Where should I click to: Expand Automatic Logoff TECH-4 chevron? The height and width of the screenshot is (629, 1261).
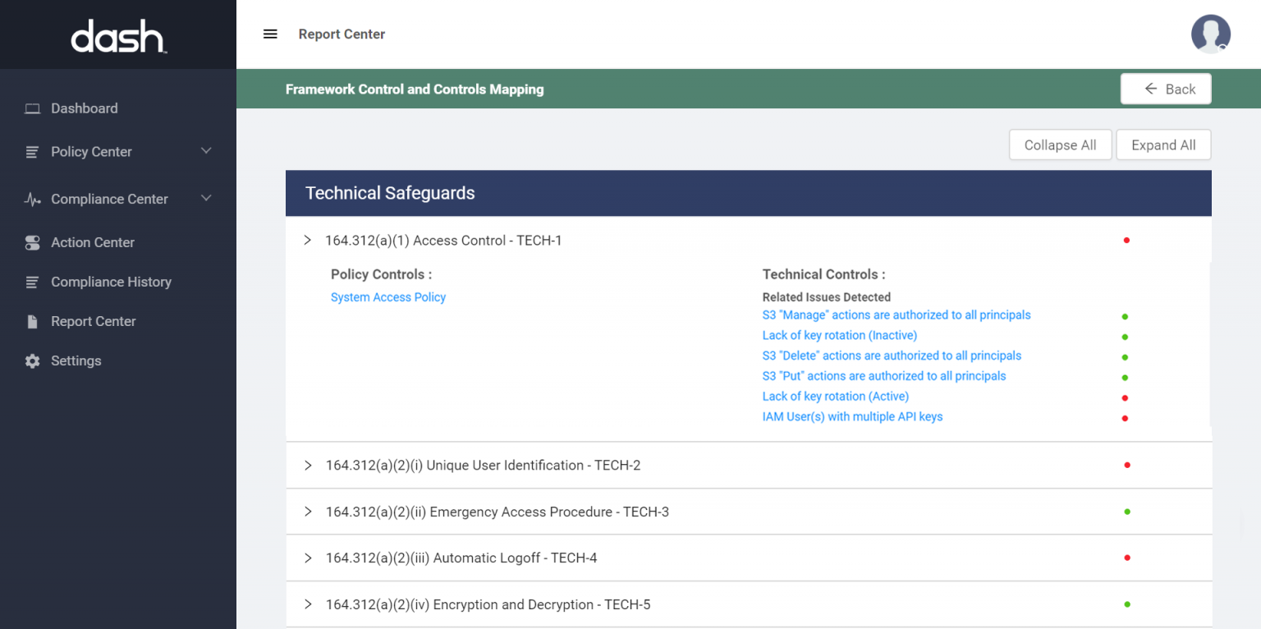tap(308, 558)
